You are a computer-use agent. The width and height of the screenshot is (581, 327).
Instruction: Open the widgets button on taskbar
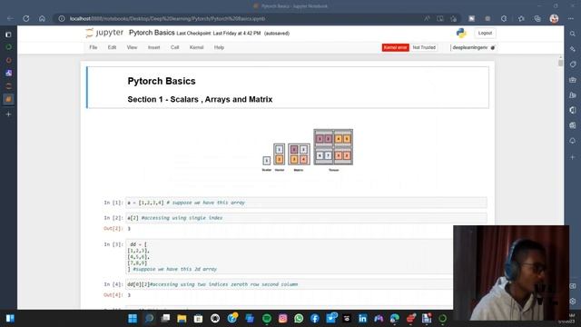point(10,319)
